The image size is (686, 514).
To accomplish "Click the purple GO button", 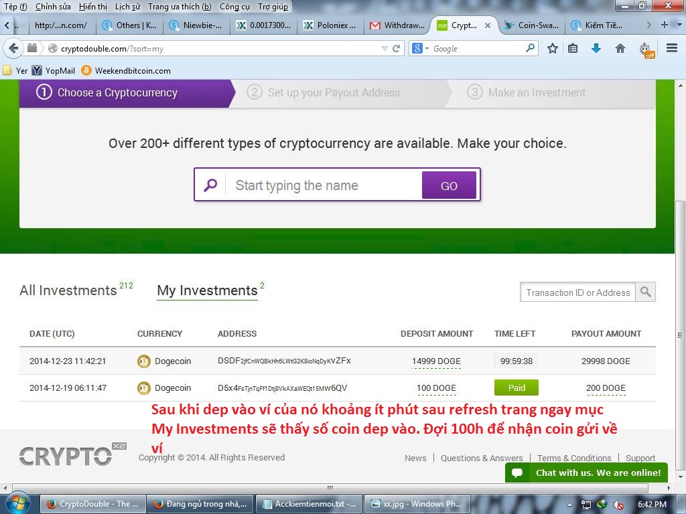I will [449, 185].
